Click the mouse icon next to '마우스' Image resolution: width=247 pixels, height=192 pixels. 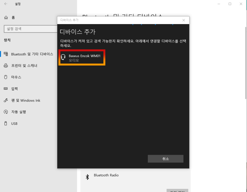6,77
